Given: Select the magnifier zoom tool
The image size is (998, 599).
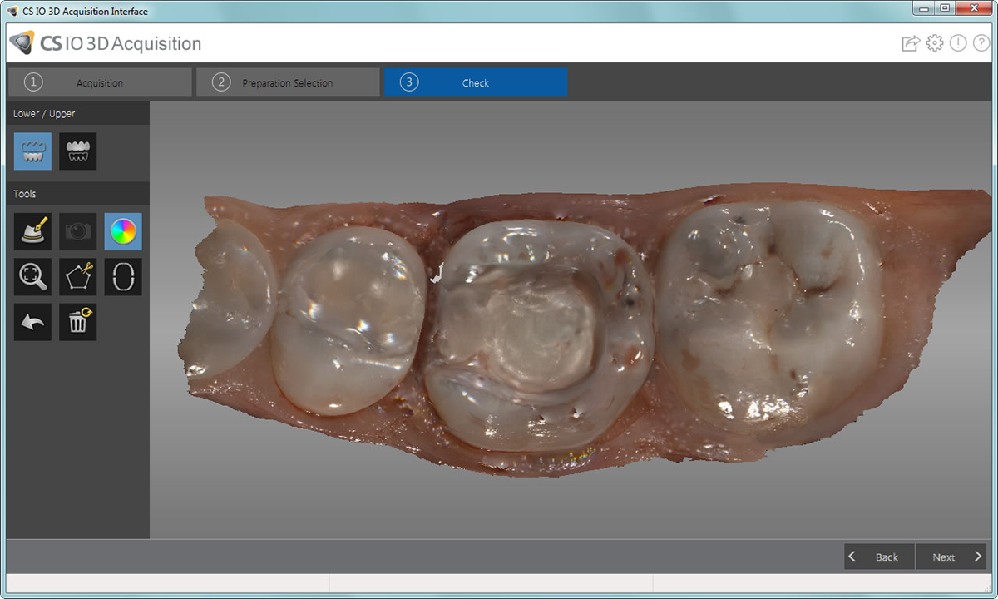Looking at the screenshot, I should [x=32, y=276].
